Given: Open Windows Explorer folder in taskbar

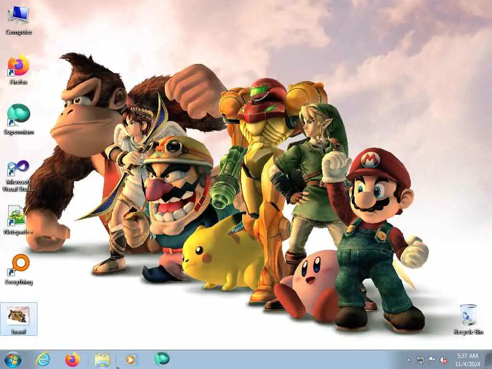Looking at the screenshot, I should 102,360.
